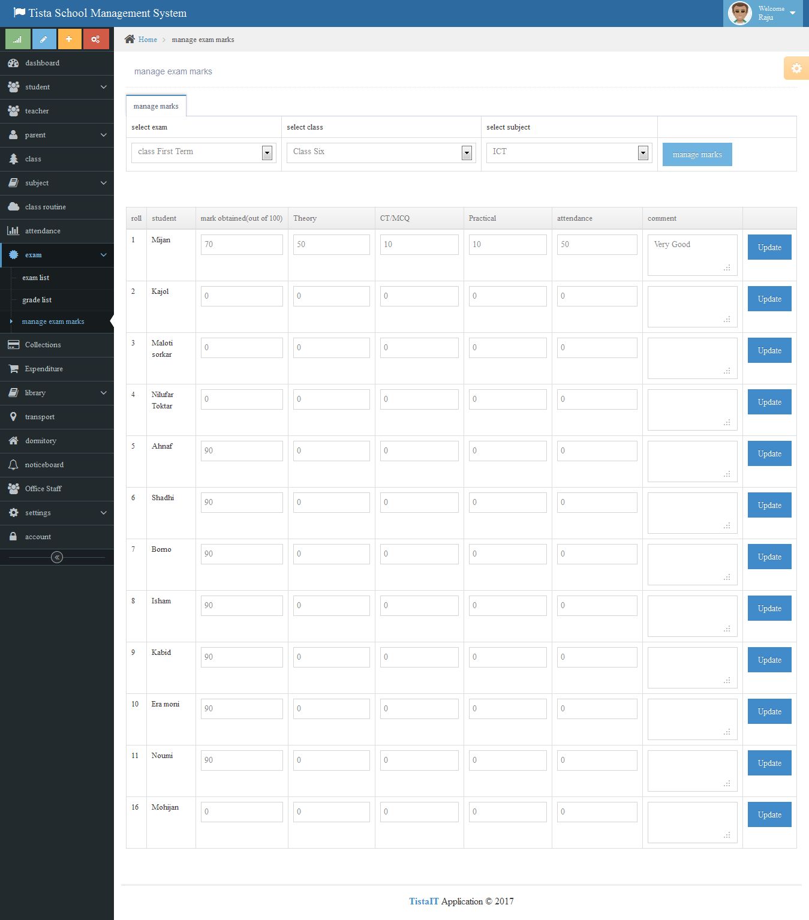Click the account lock icon
Screen dimensions: 809x920
click(x=13, y=537)
